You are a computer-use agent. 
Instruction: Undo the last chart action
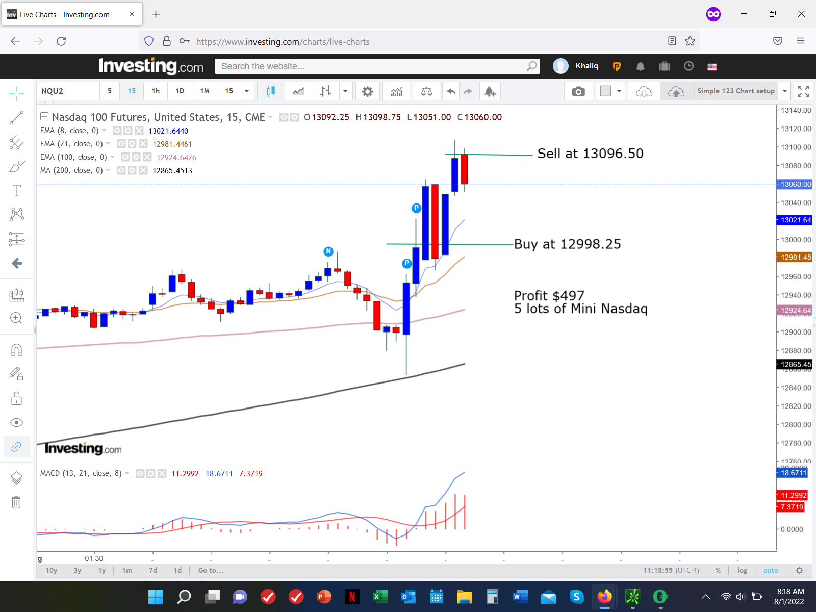click(451, 91)
